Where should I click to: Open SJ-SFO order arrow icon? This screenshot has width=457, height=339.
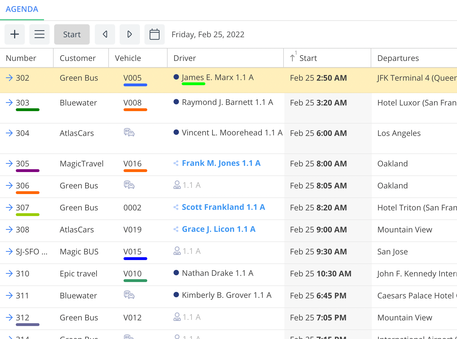9,252
